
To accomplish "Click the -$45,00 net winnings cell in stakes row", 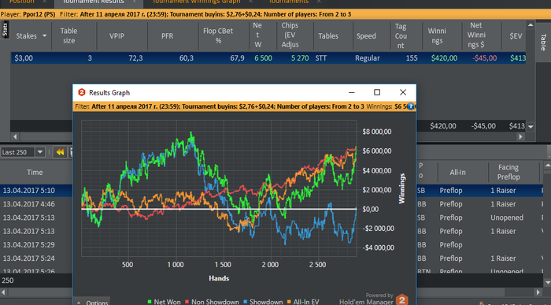I will (x=484, y=58).
